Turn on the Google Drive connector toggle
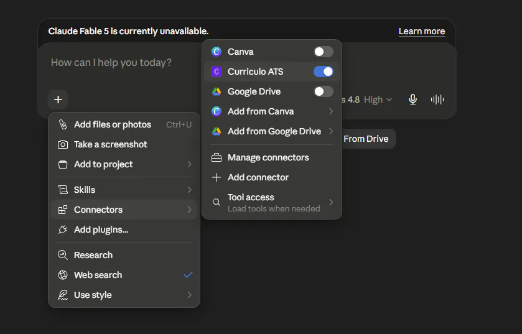 click(324, 91)
